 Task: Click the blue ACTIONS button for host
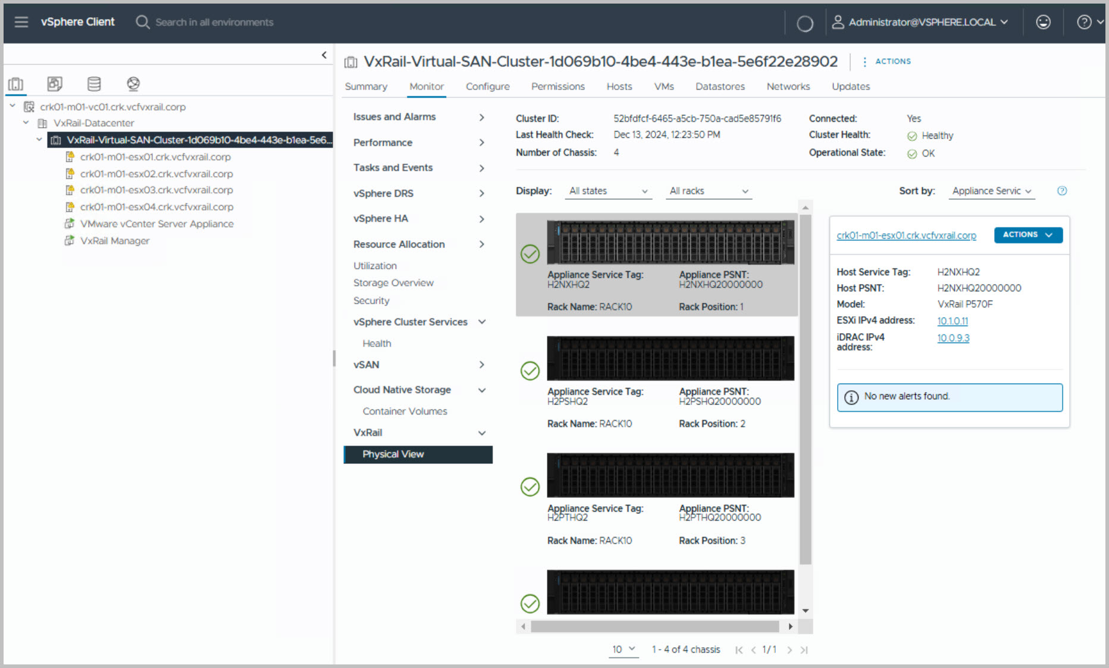(x=1027, y=235)
